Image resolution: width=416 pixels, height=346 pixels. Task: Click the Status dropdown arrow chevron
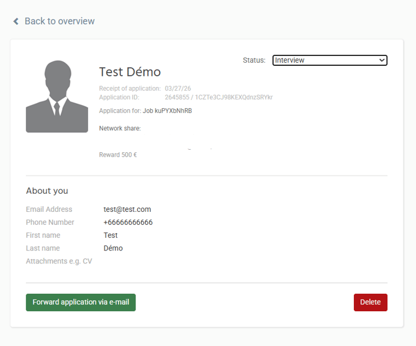(x=382, y=60)
